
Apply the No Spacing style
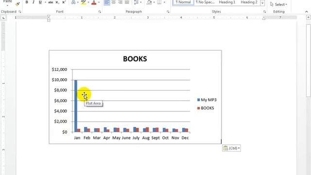(205, 2)
